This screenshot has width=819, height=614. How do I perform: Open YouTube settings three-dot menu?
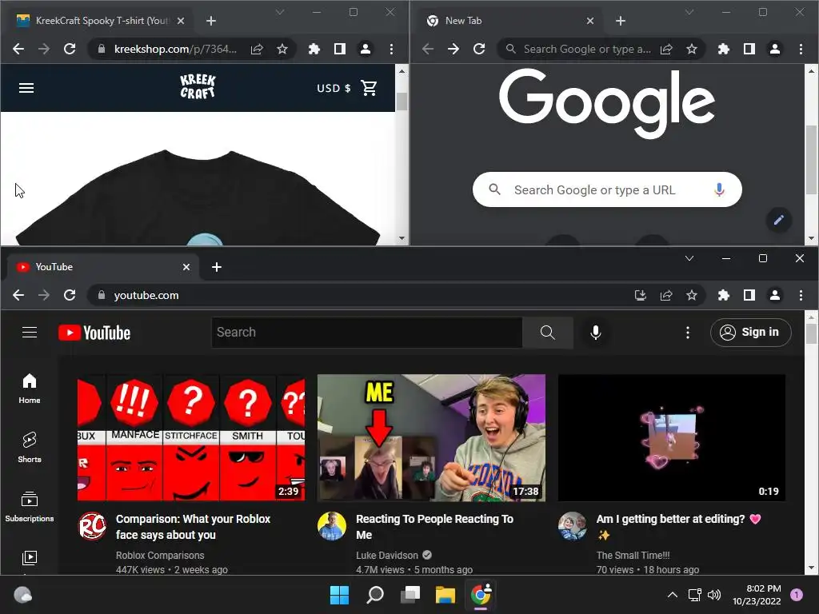pyautogui.click(x=687, y=332)
